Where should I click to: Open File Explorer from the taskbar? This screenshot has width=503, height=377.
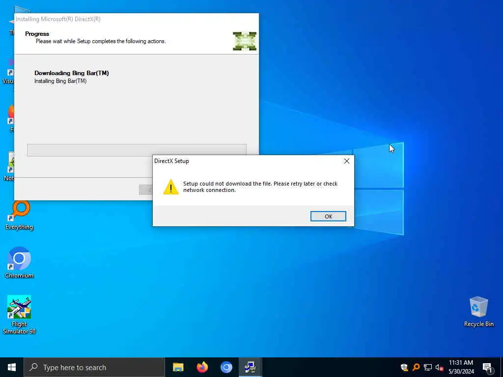click(x=178, y=367)
